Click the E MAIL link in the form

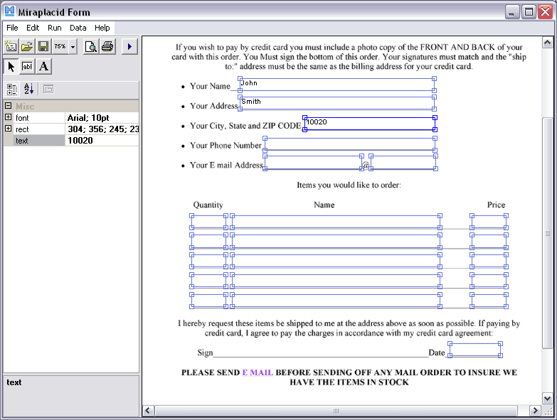pyautogui.click(x=257, y=372)
